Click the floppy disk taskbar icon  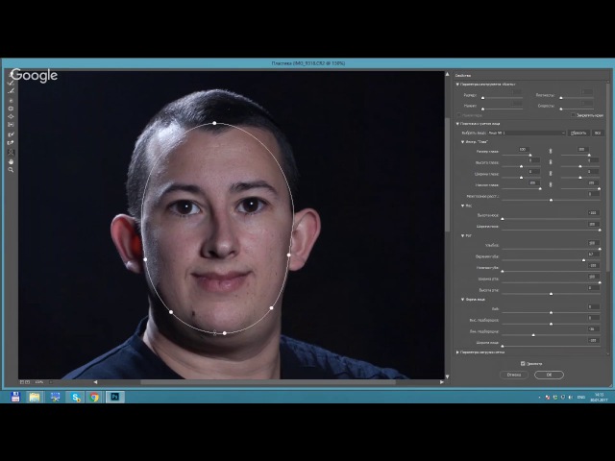point(15,397)
